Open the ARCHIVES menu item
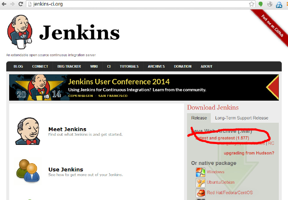This screenshot has width=288, height=200. pyautogui.click(x=156, y=66)
